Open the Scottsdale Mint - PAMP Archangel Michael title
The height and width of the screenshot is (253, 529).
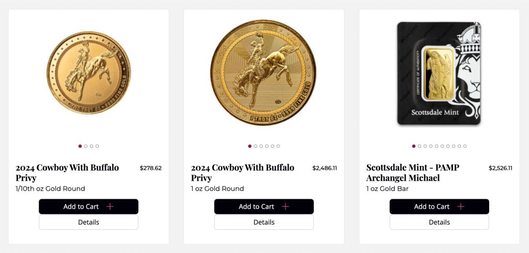tap(413, 172)
